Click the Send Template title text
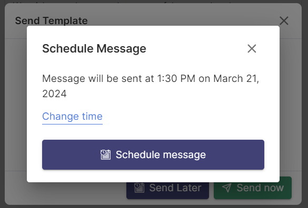 [51, 20]
